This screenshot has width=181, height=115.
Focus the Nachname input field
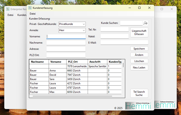pos(66,43)
